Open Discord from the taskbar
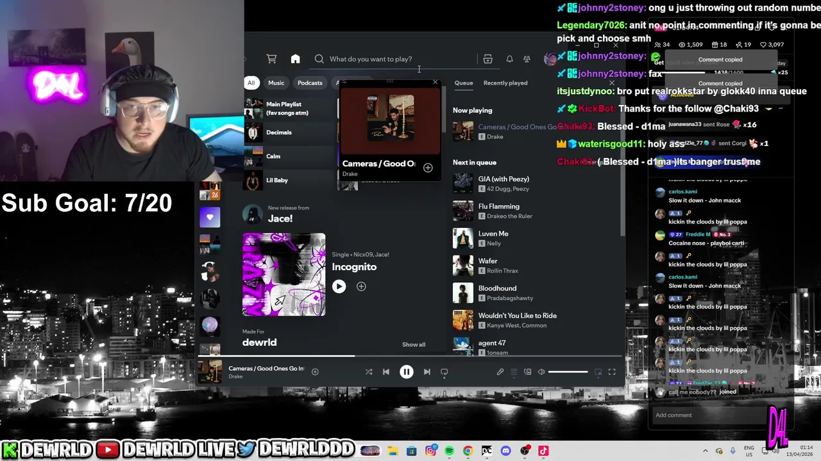The height and width of the screenshot is (461, 821). point(505,451)
